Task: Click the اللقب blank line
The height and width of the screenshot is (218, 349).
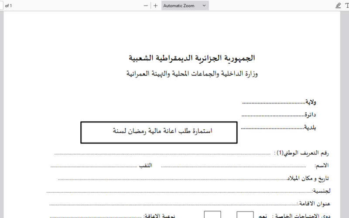Action: click(x=94, y=167)
